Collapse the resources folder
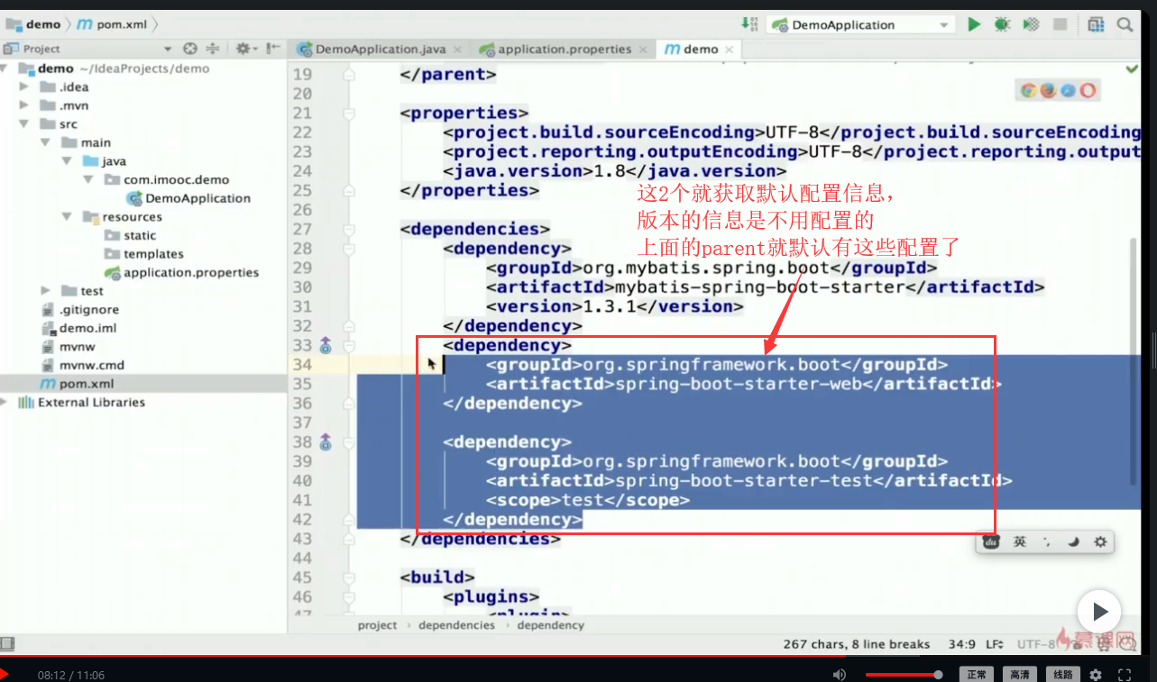This screenshot has width=1157, height=682. [67, 217]
